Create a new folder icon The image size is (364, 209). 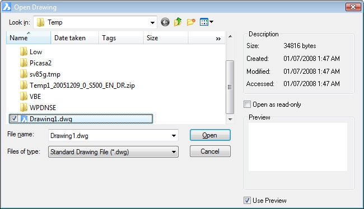pyautogui.click(x=191, y=22)
